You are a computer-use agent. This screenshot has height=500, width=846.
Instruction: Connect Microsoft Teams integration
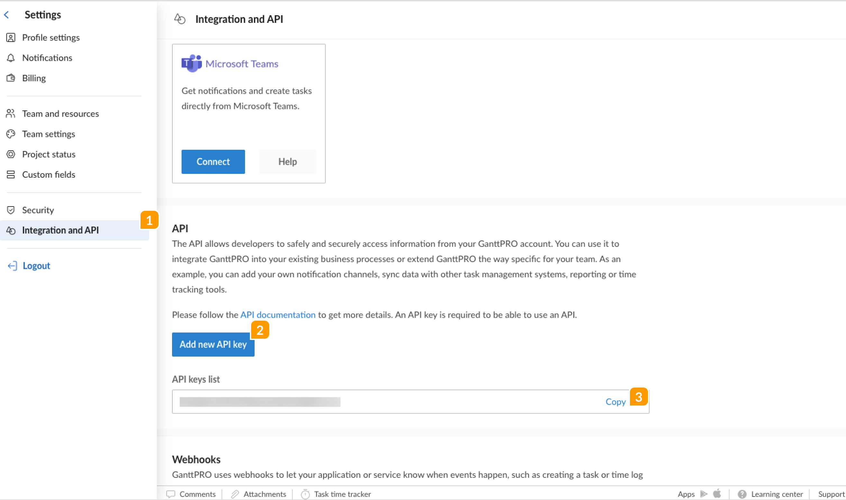point(213,162)
